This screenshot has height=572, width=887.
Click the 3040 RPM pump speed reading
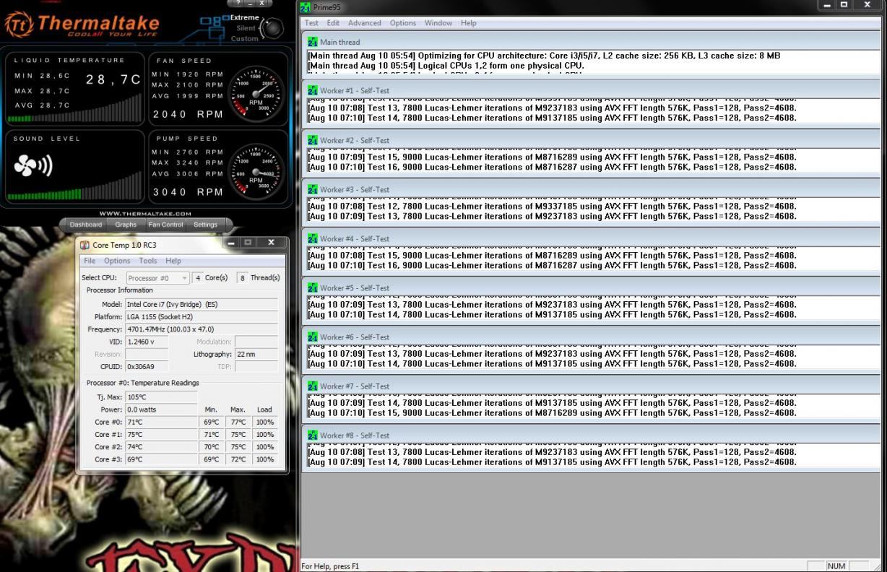(187, 192)
